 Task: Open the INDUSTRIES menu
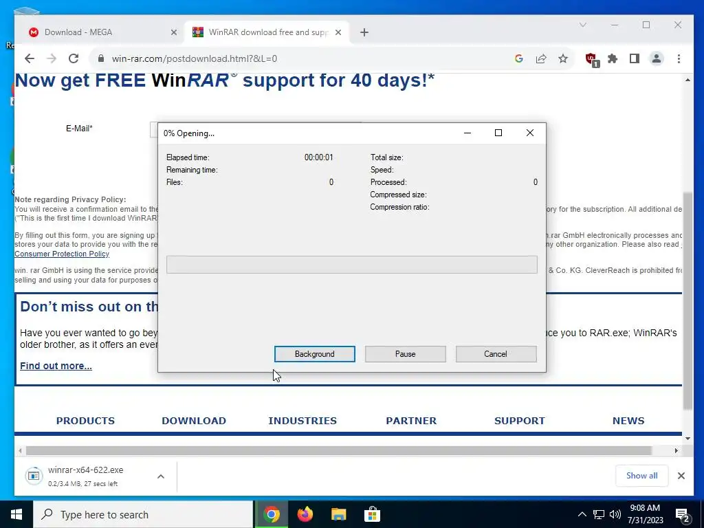302,421
